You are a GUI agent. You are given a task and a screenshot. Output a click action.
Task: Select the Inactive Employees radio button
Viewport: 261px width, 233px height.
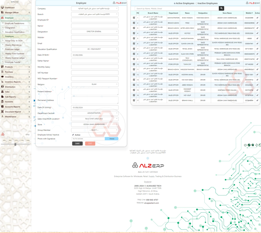(x=197, y=3)
